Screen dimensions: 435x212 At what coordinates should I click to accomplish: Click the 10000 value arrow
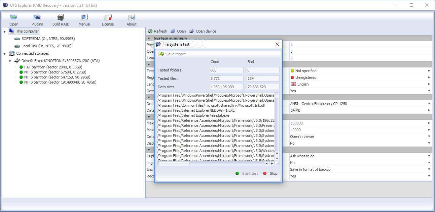[x=429, y=130]
